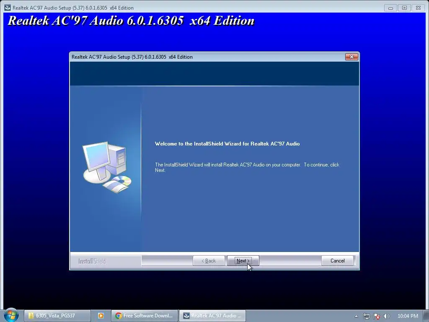Image resolution: width=429 pixels, height=322 pixels.
Task: Show hidden tray icons arrow
Action: (x=356, y=316)
